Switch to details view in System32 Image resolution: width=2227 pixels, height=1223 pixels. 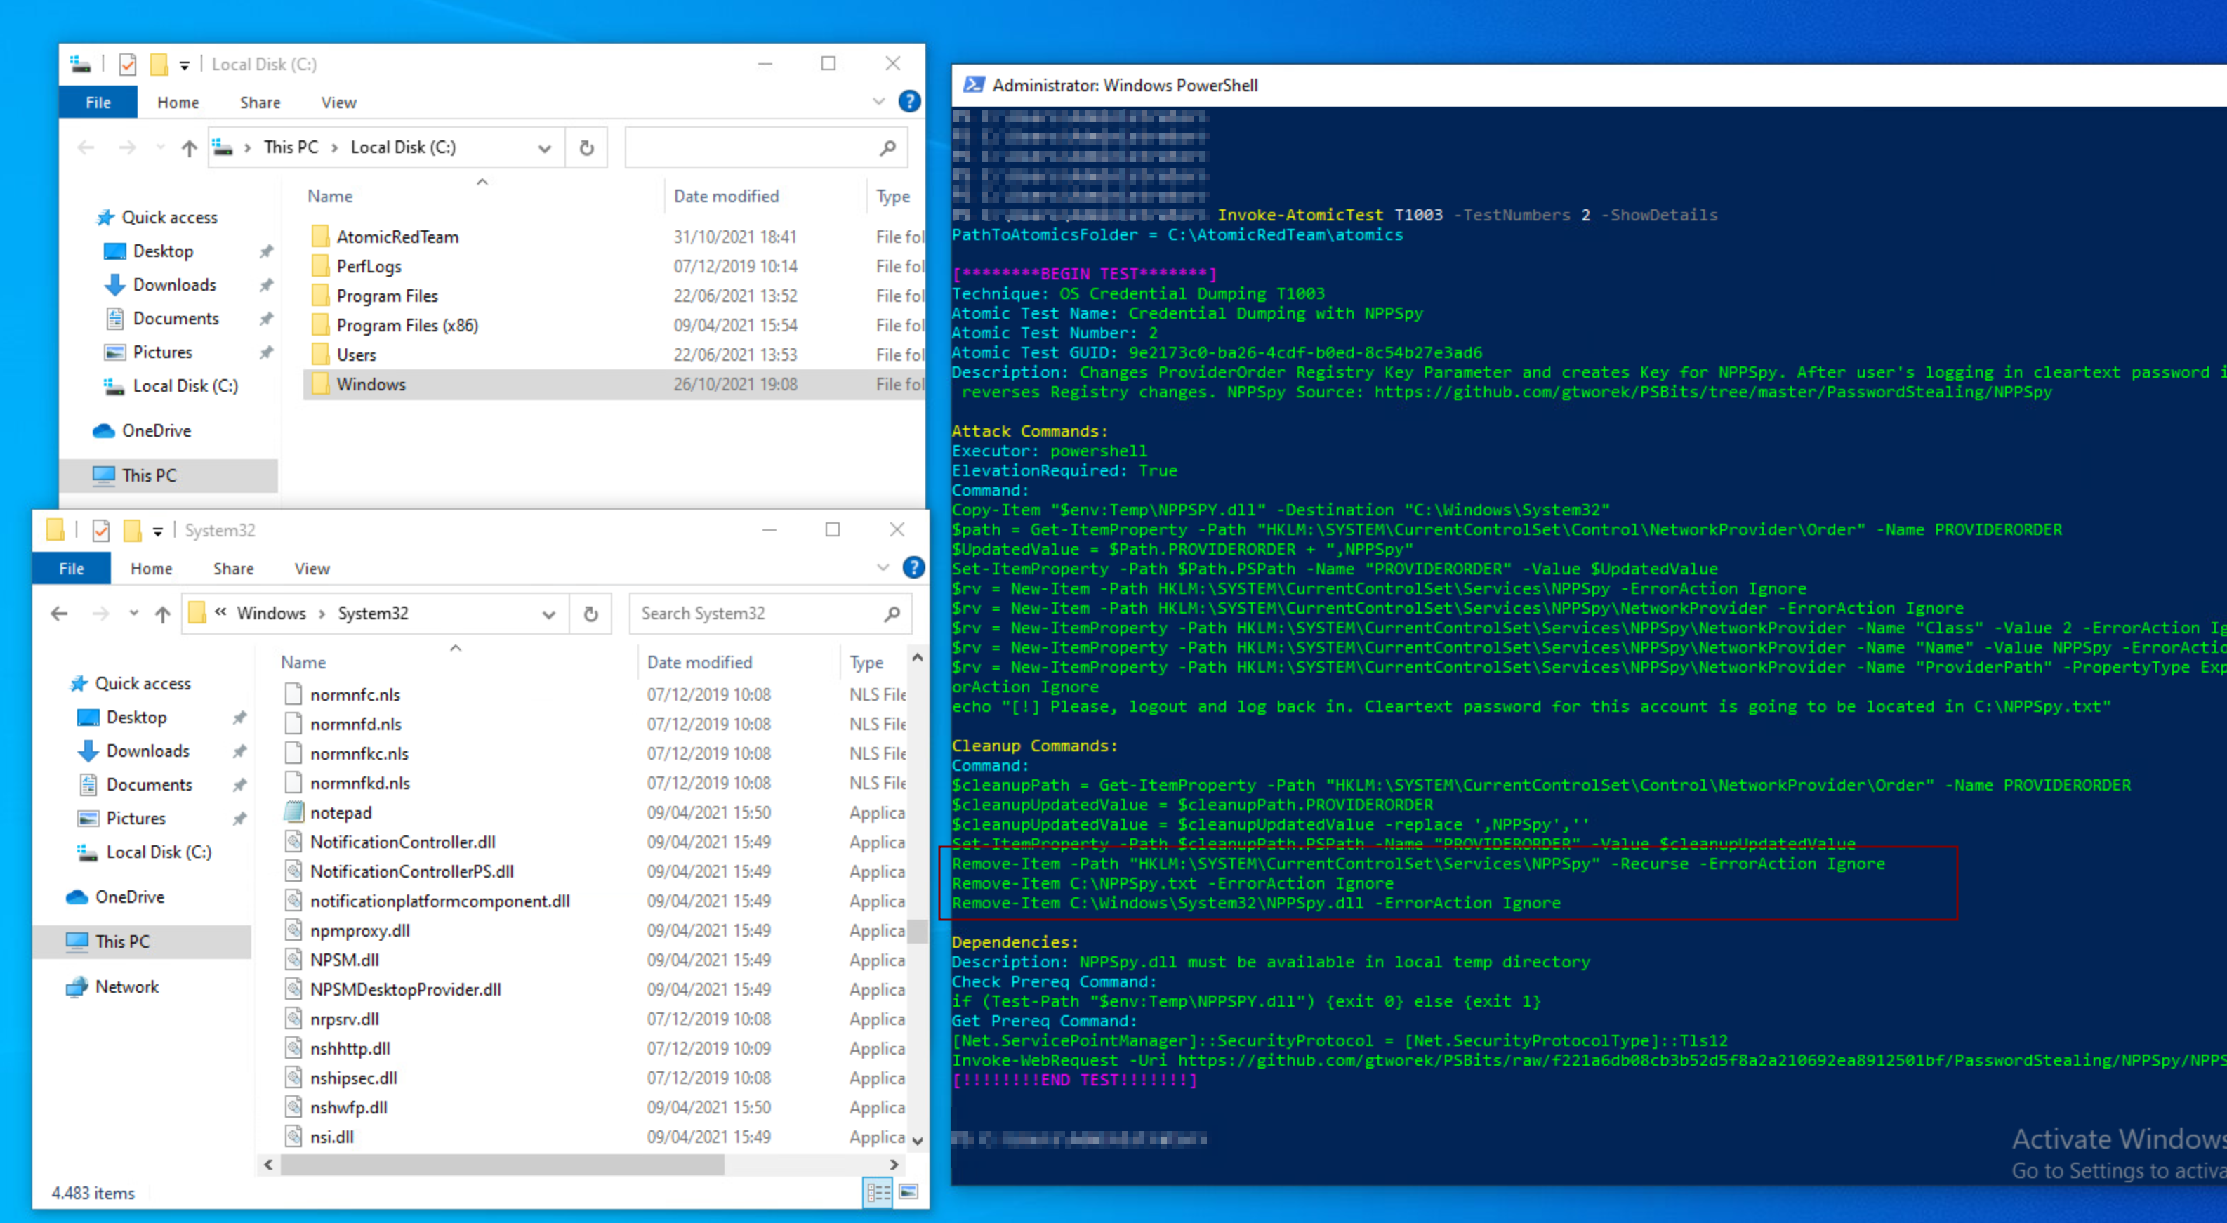[x=878, y=1192]
